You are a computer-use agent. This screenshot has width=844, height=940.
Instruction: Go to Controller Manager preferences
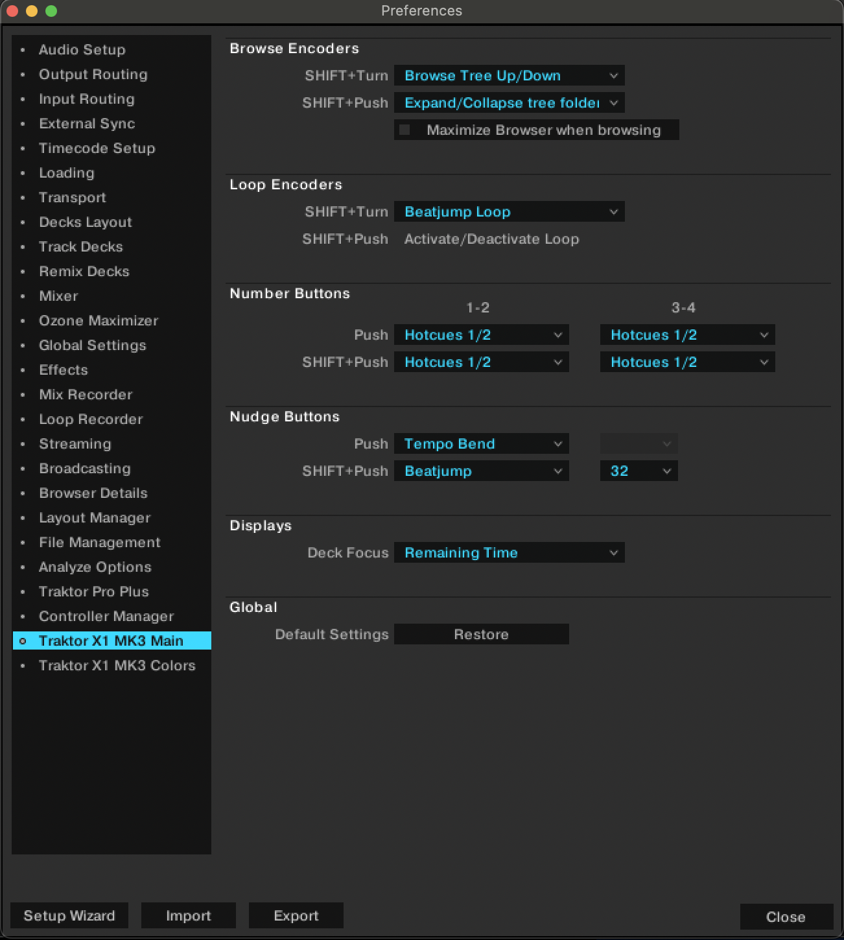pyautogui.click(x=106, y=616)
